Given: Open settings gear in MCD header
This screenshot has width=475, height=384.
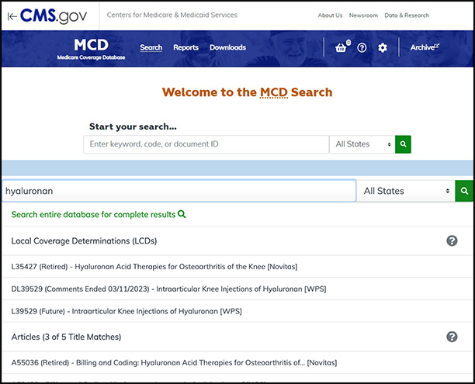Looking at the screenshot, I should [383, 48].
